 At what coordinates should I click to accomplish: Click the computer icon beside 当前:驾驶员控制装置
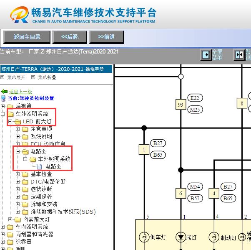[3, 98]
